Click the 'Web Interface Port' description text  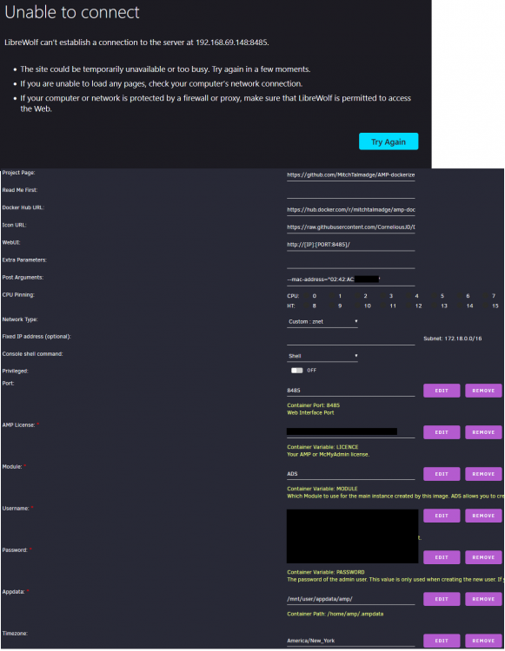pos(310,412)
